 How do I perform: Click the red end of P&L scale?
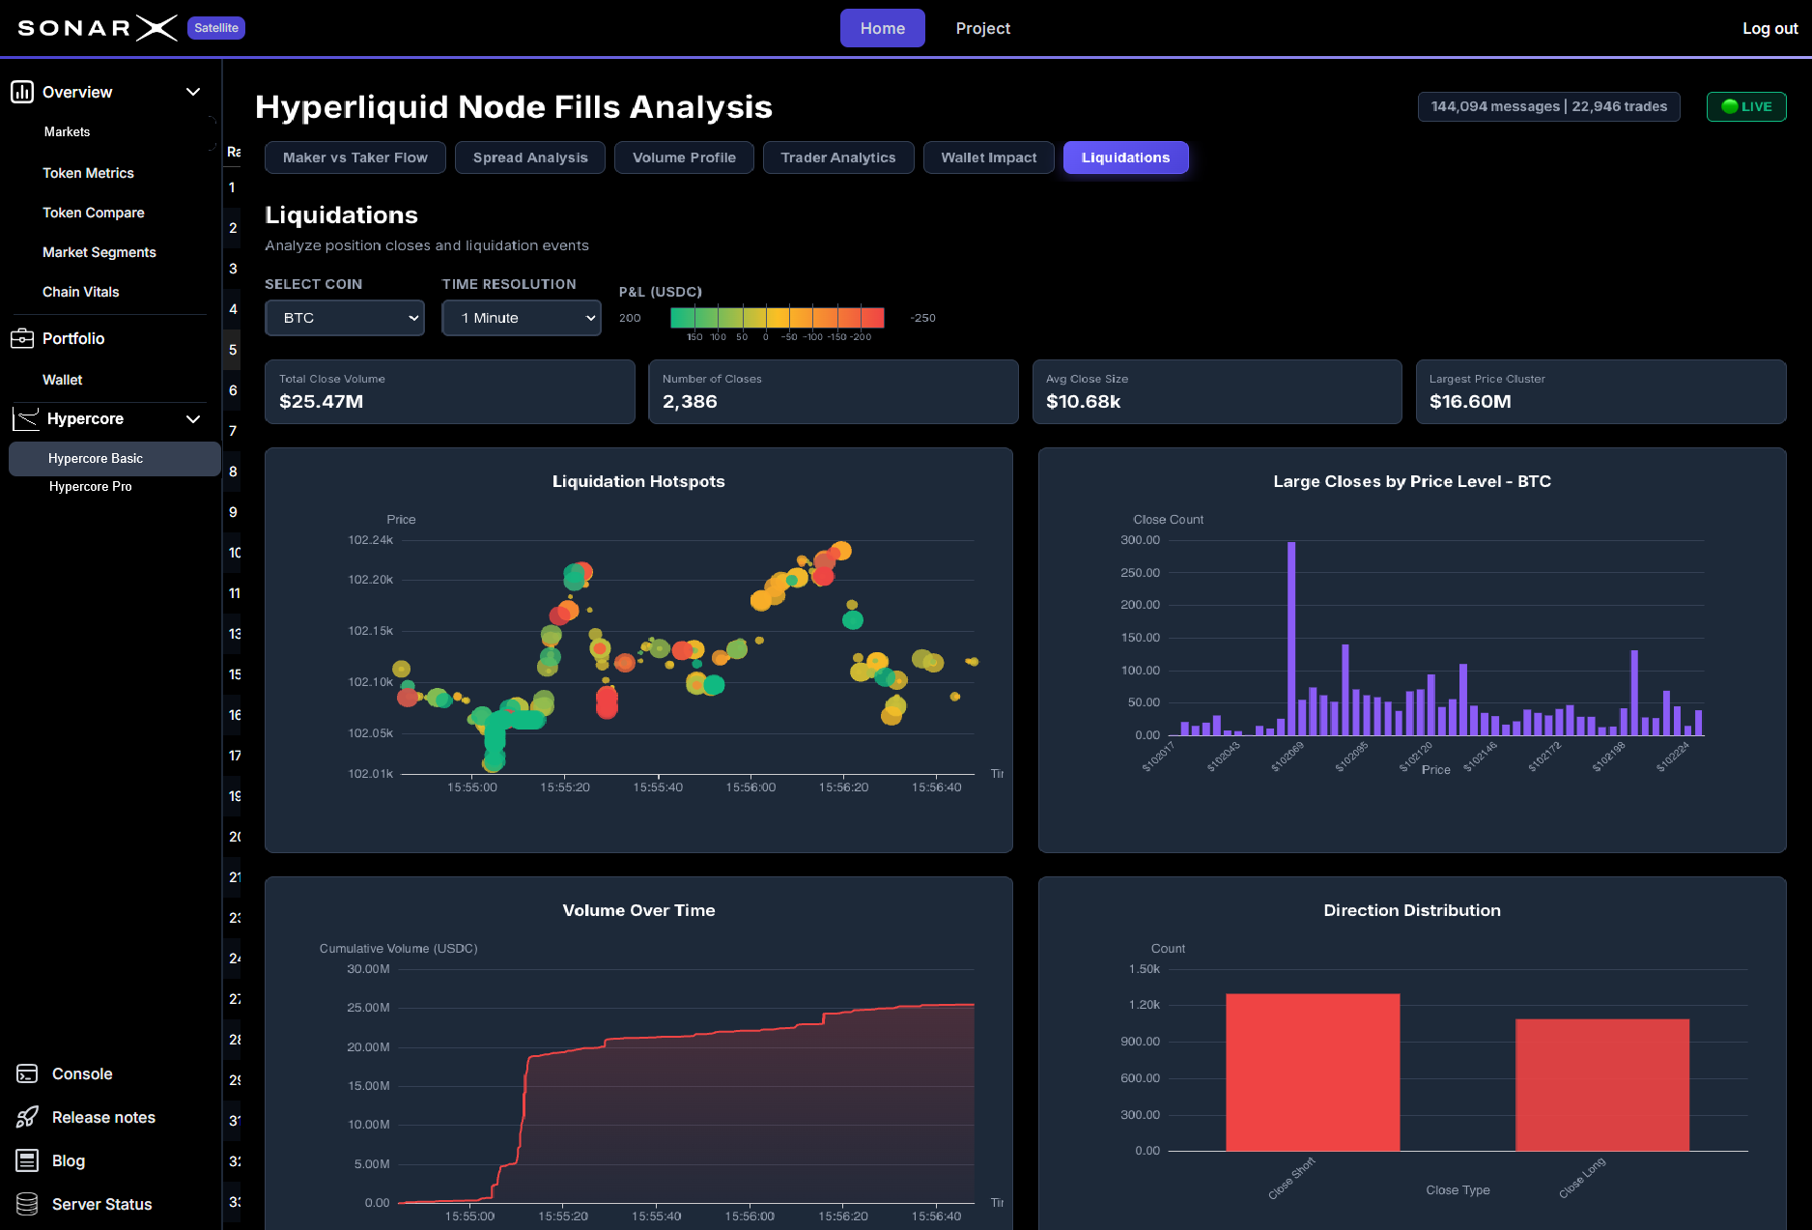[x=873, y=318]
